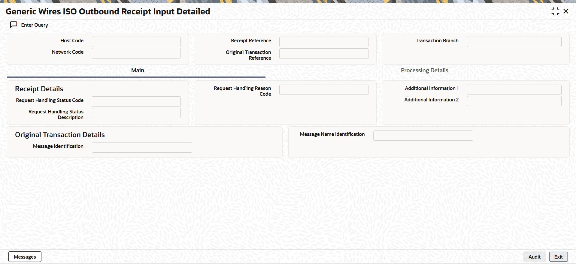
Task: Click the Original Transaction Details heading
Action: (x=60, y=135)
